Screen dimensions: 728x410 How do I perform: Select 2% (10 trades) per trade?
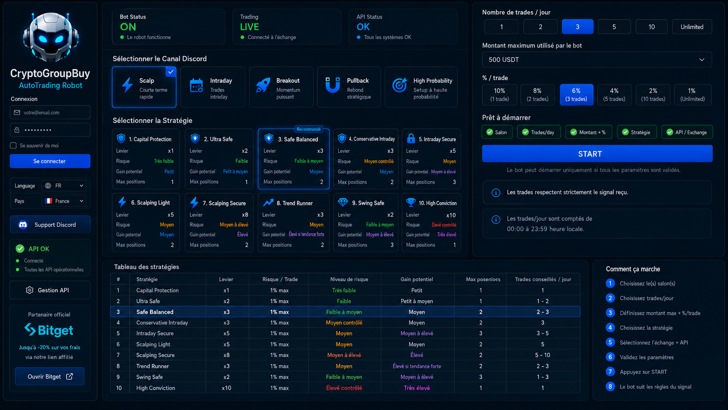click(653, 95)
